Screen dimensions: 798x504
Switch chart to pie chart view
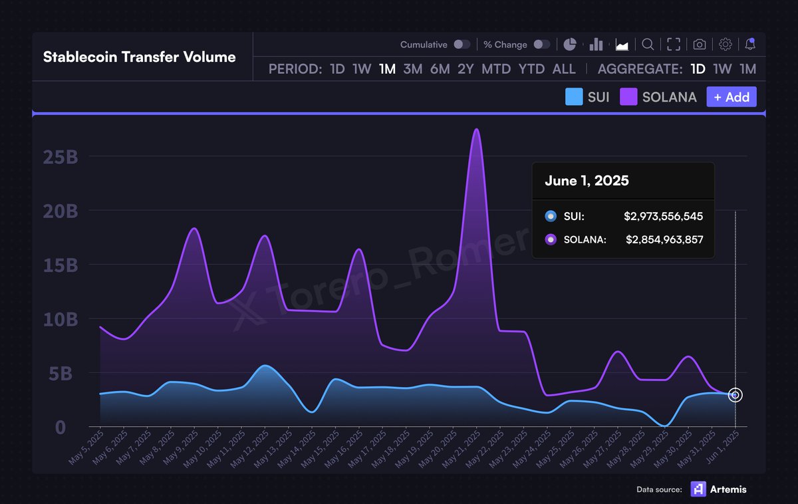pos(570,44)
